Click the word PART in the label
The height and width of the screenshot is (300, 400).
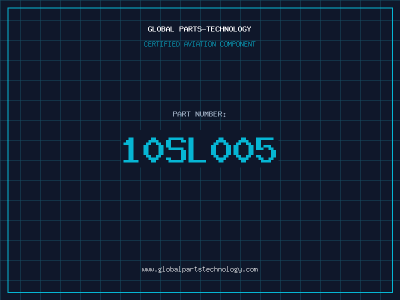tap(181, 114)
